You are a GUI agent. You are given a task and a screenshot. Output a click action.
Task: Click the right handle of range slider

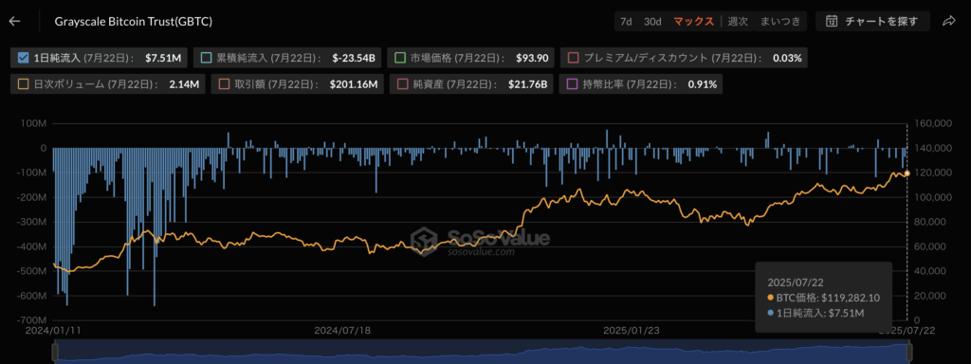coord(909,353)
